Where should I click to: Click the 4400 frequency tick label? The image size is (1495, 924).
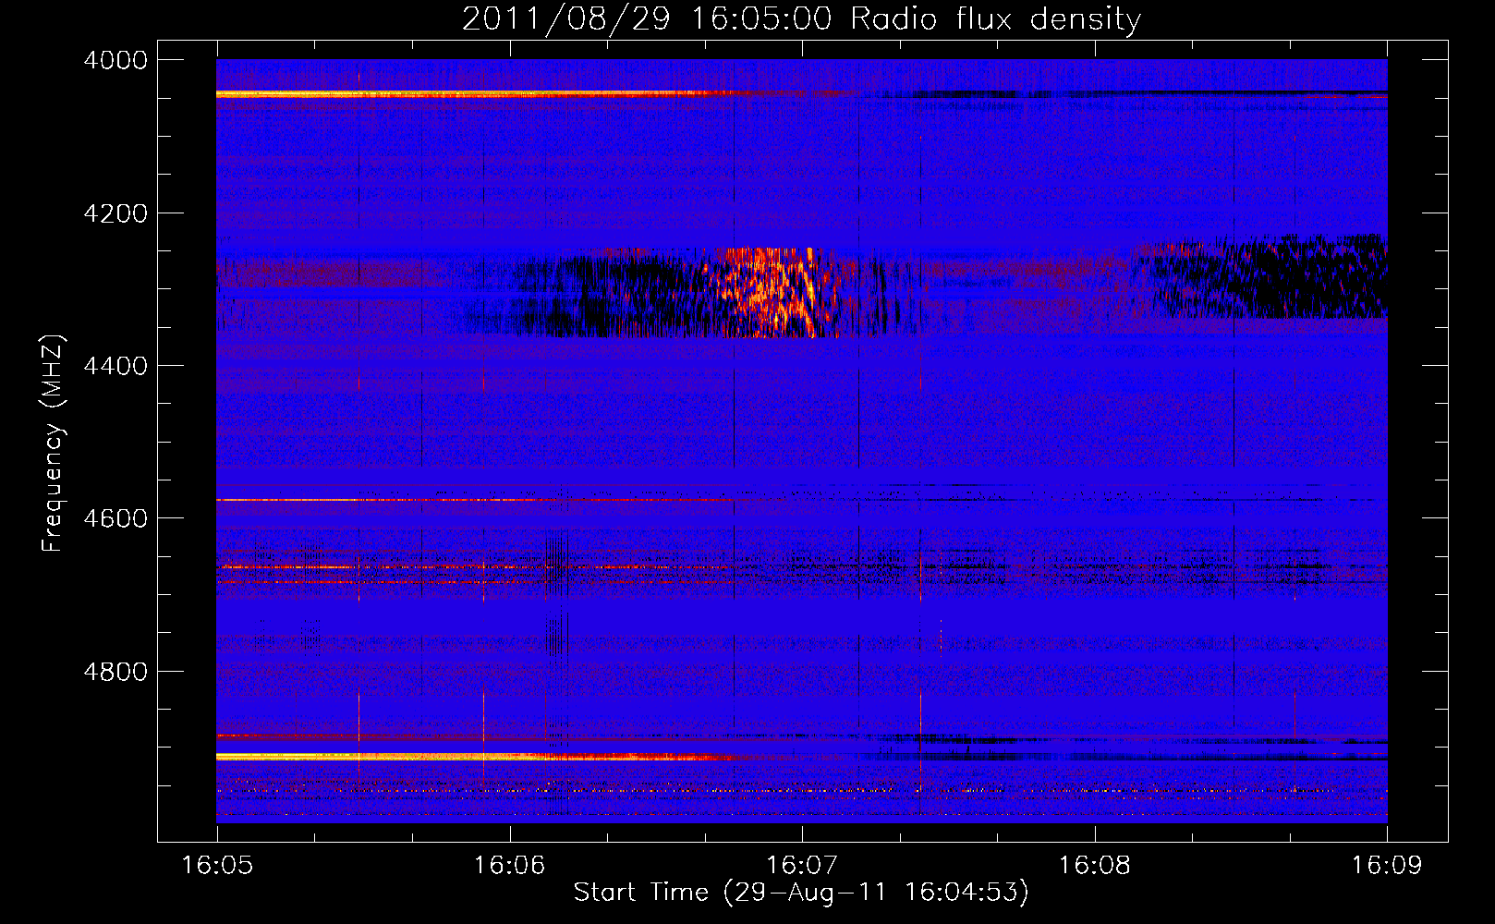tap(115, 366)
